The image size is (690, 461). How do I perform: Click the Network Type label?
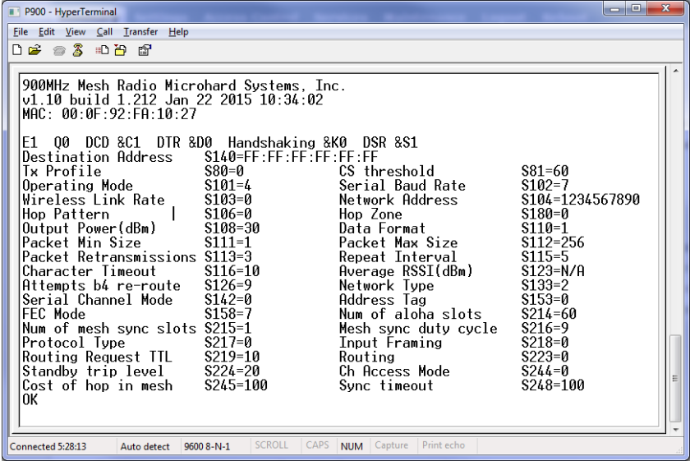pyautogui.click(x=386, y=286)
